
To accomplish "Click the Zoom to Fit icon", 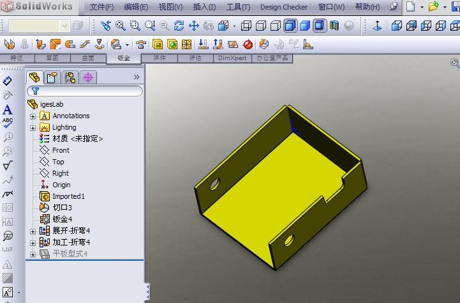I will click(121, 26).
